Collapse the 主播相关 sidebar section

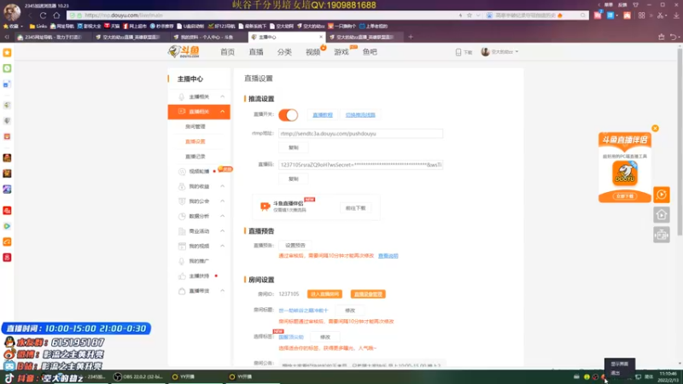point(222,96)
